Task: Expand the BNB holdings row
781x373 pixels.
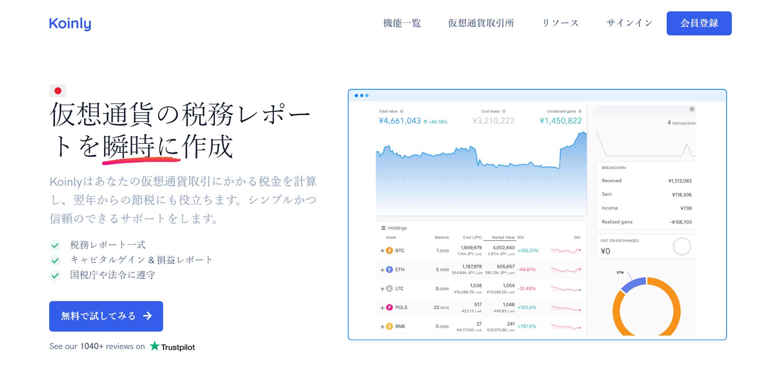Action: coord(382,327)
